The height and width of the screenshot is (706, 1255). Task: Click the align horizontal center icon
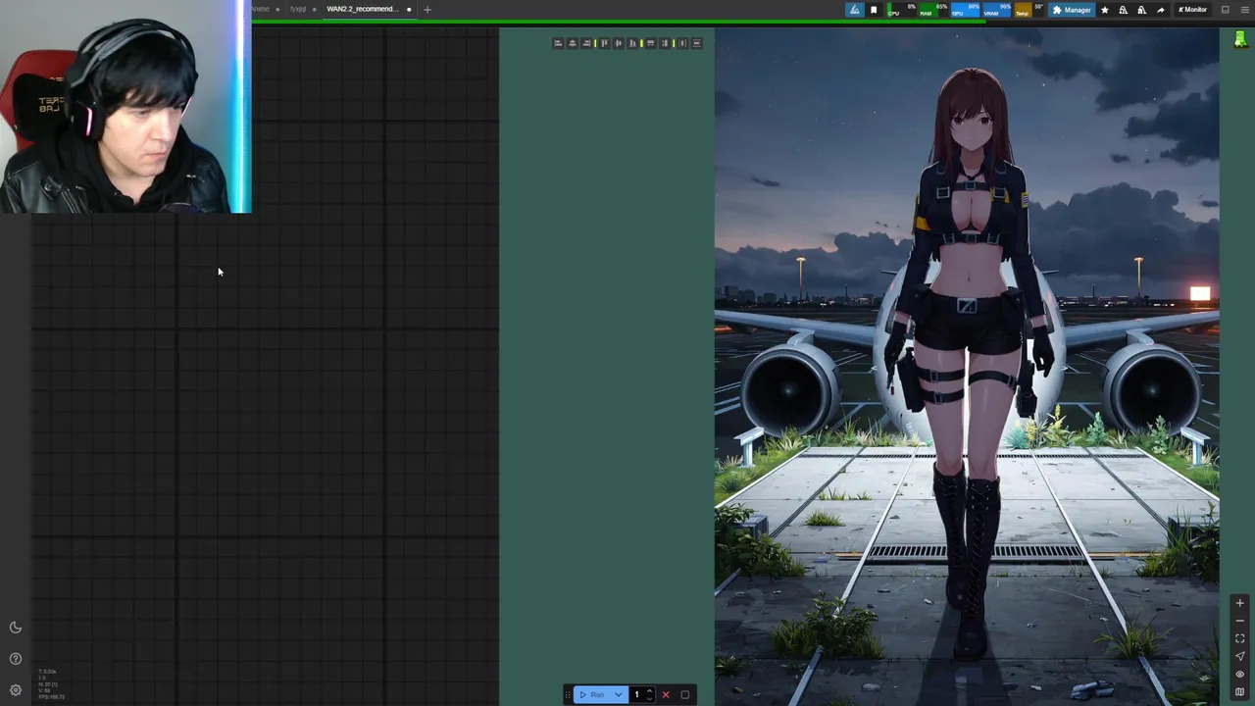(x=573, y=43)
